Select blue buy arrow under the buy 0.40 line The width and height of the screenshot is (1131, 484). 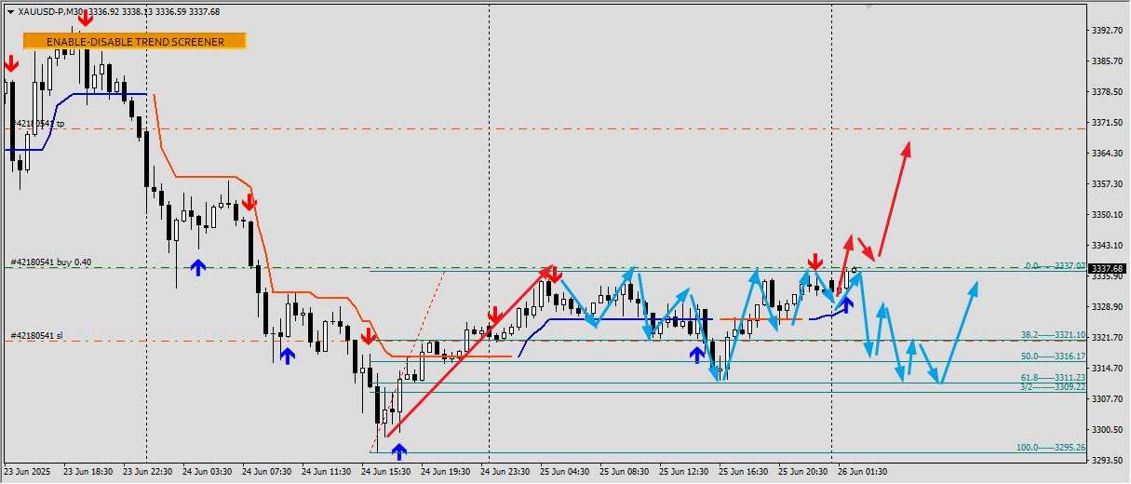[197, 268]
